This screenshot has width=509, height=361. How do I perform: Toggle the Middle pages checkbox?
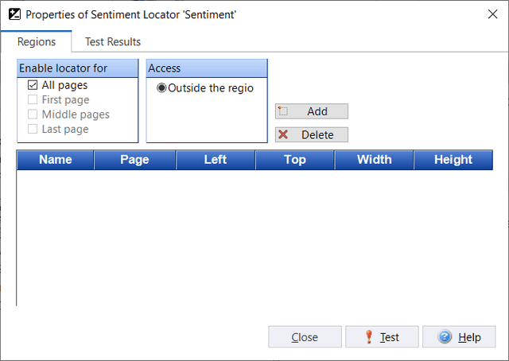click(33, 115)
